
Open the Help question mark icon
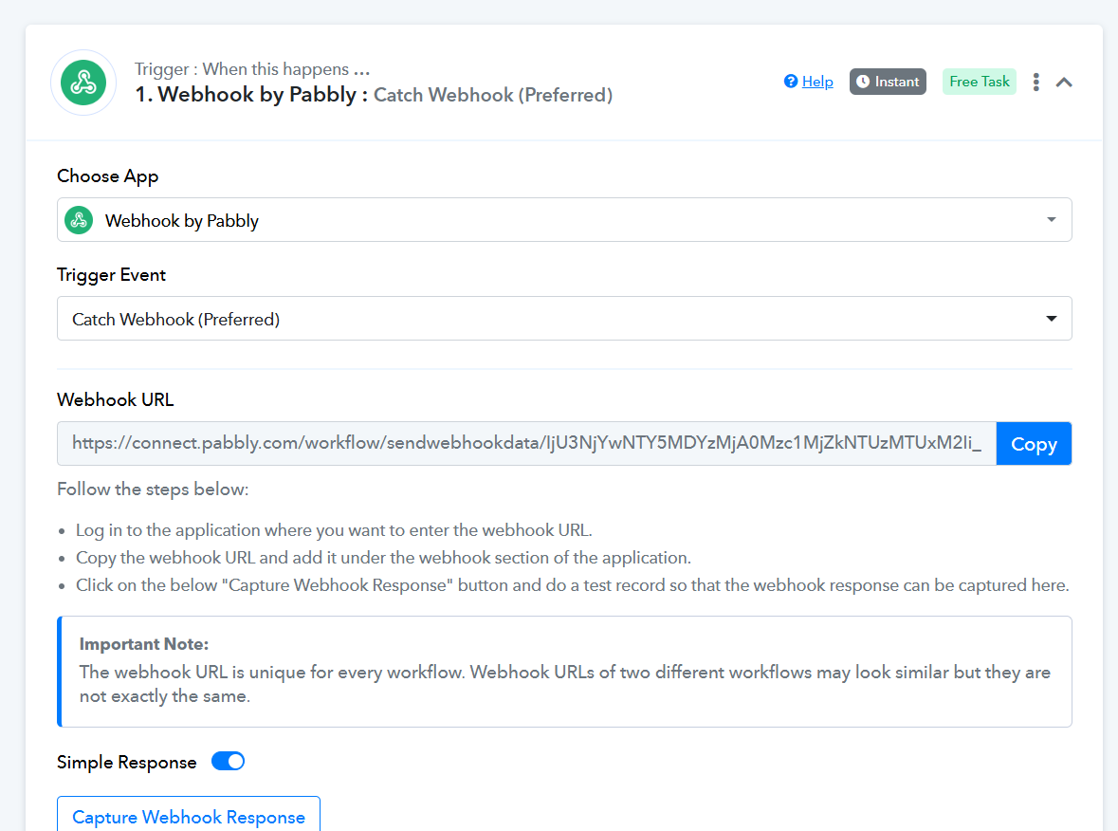tap(790, 82)
